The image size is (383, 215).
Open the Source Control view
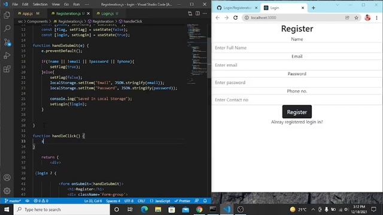7,42
